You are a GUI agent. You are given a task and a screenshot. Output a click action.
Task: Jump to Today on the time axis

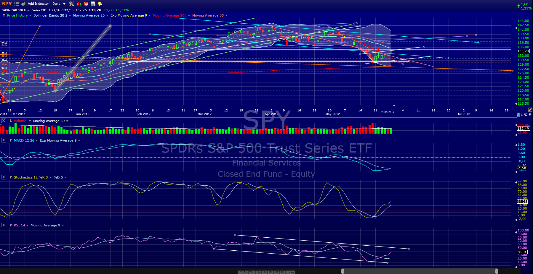click(x=290, y=272)
